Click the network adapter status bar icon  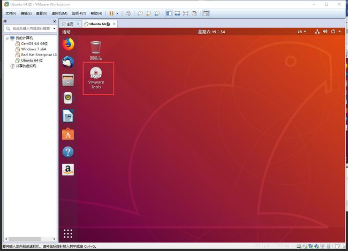tap(311, 246)
